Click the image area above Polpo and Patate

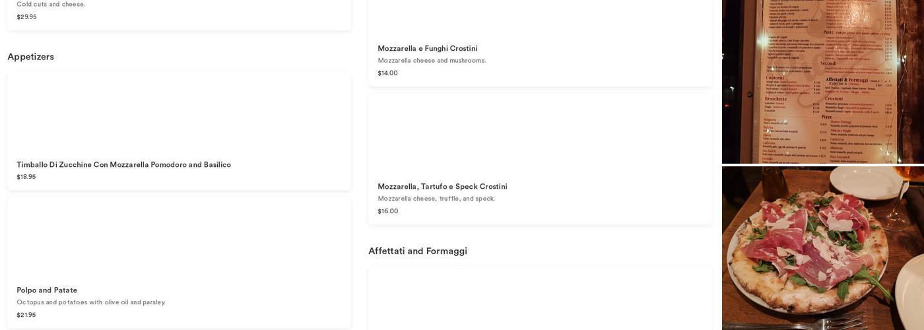(179, 239)
